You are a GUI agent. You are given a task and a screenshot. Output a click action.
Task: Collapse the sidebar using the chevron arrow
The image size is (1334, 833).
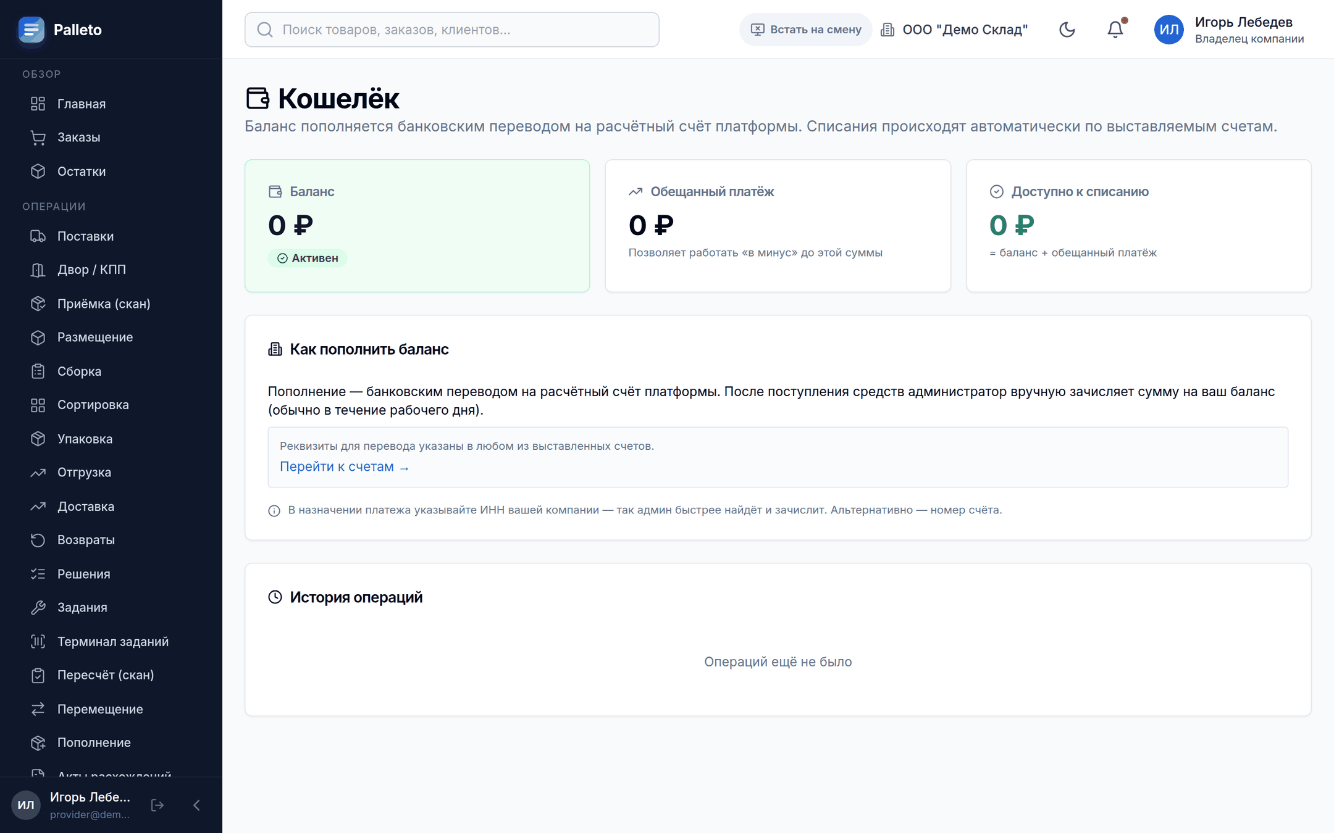[x=196, y=805]
